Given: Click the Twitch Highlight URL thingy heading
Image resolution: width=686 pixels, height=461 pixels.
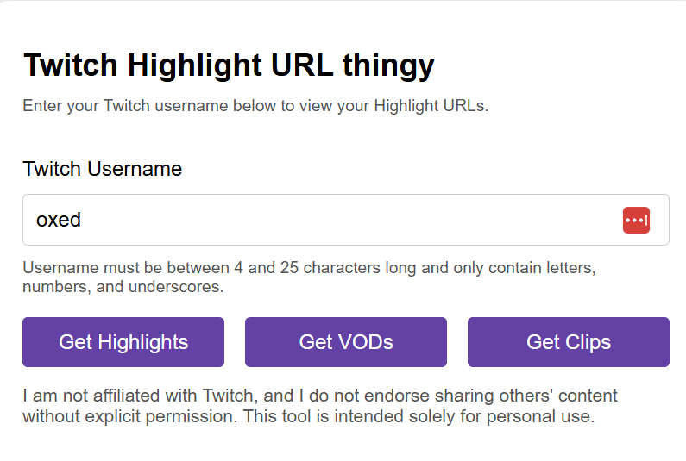Looking at the screenshot, I should pos(229,65).
